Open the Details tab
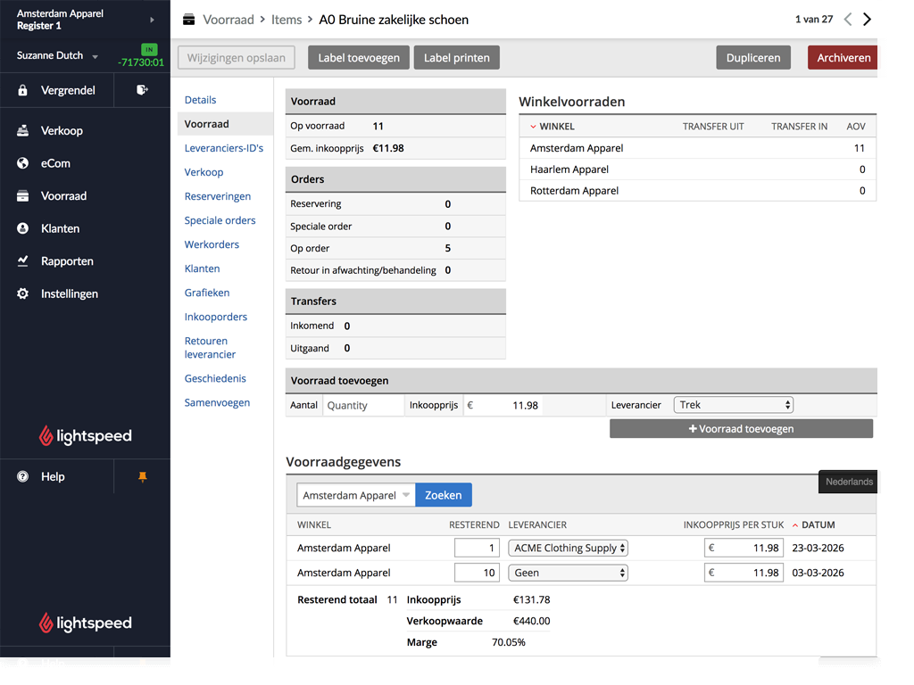 tap(200, 100)
